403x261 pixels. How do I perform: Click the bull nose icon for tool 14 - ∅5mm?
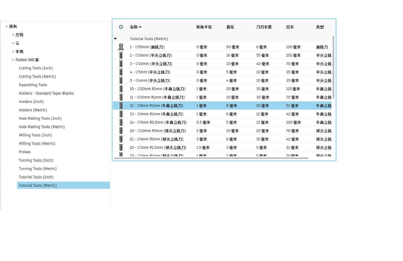(121, 122)
